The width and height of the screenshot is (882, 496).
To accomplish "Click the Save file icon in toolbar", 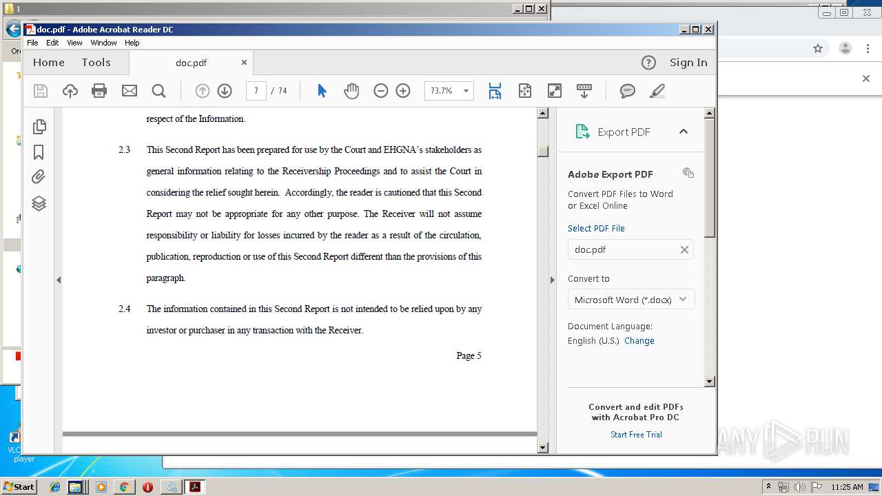I will coord(41,91).
